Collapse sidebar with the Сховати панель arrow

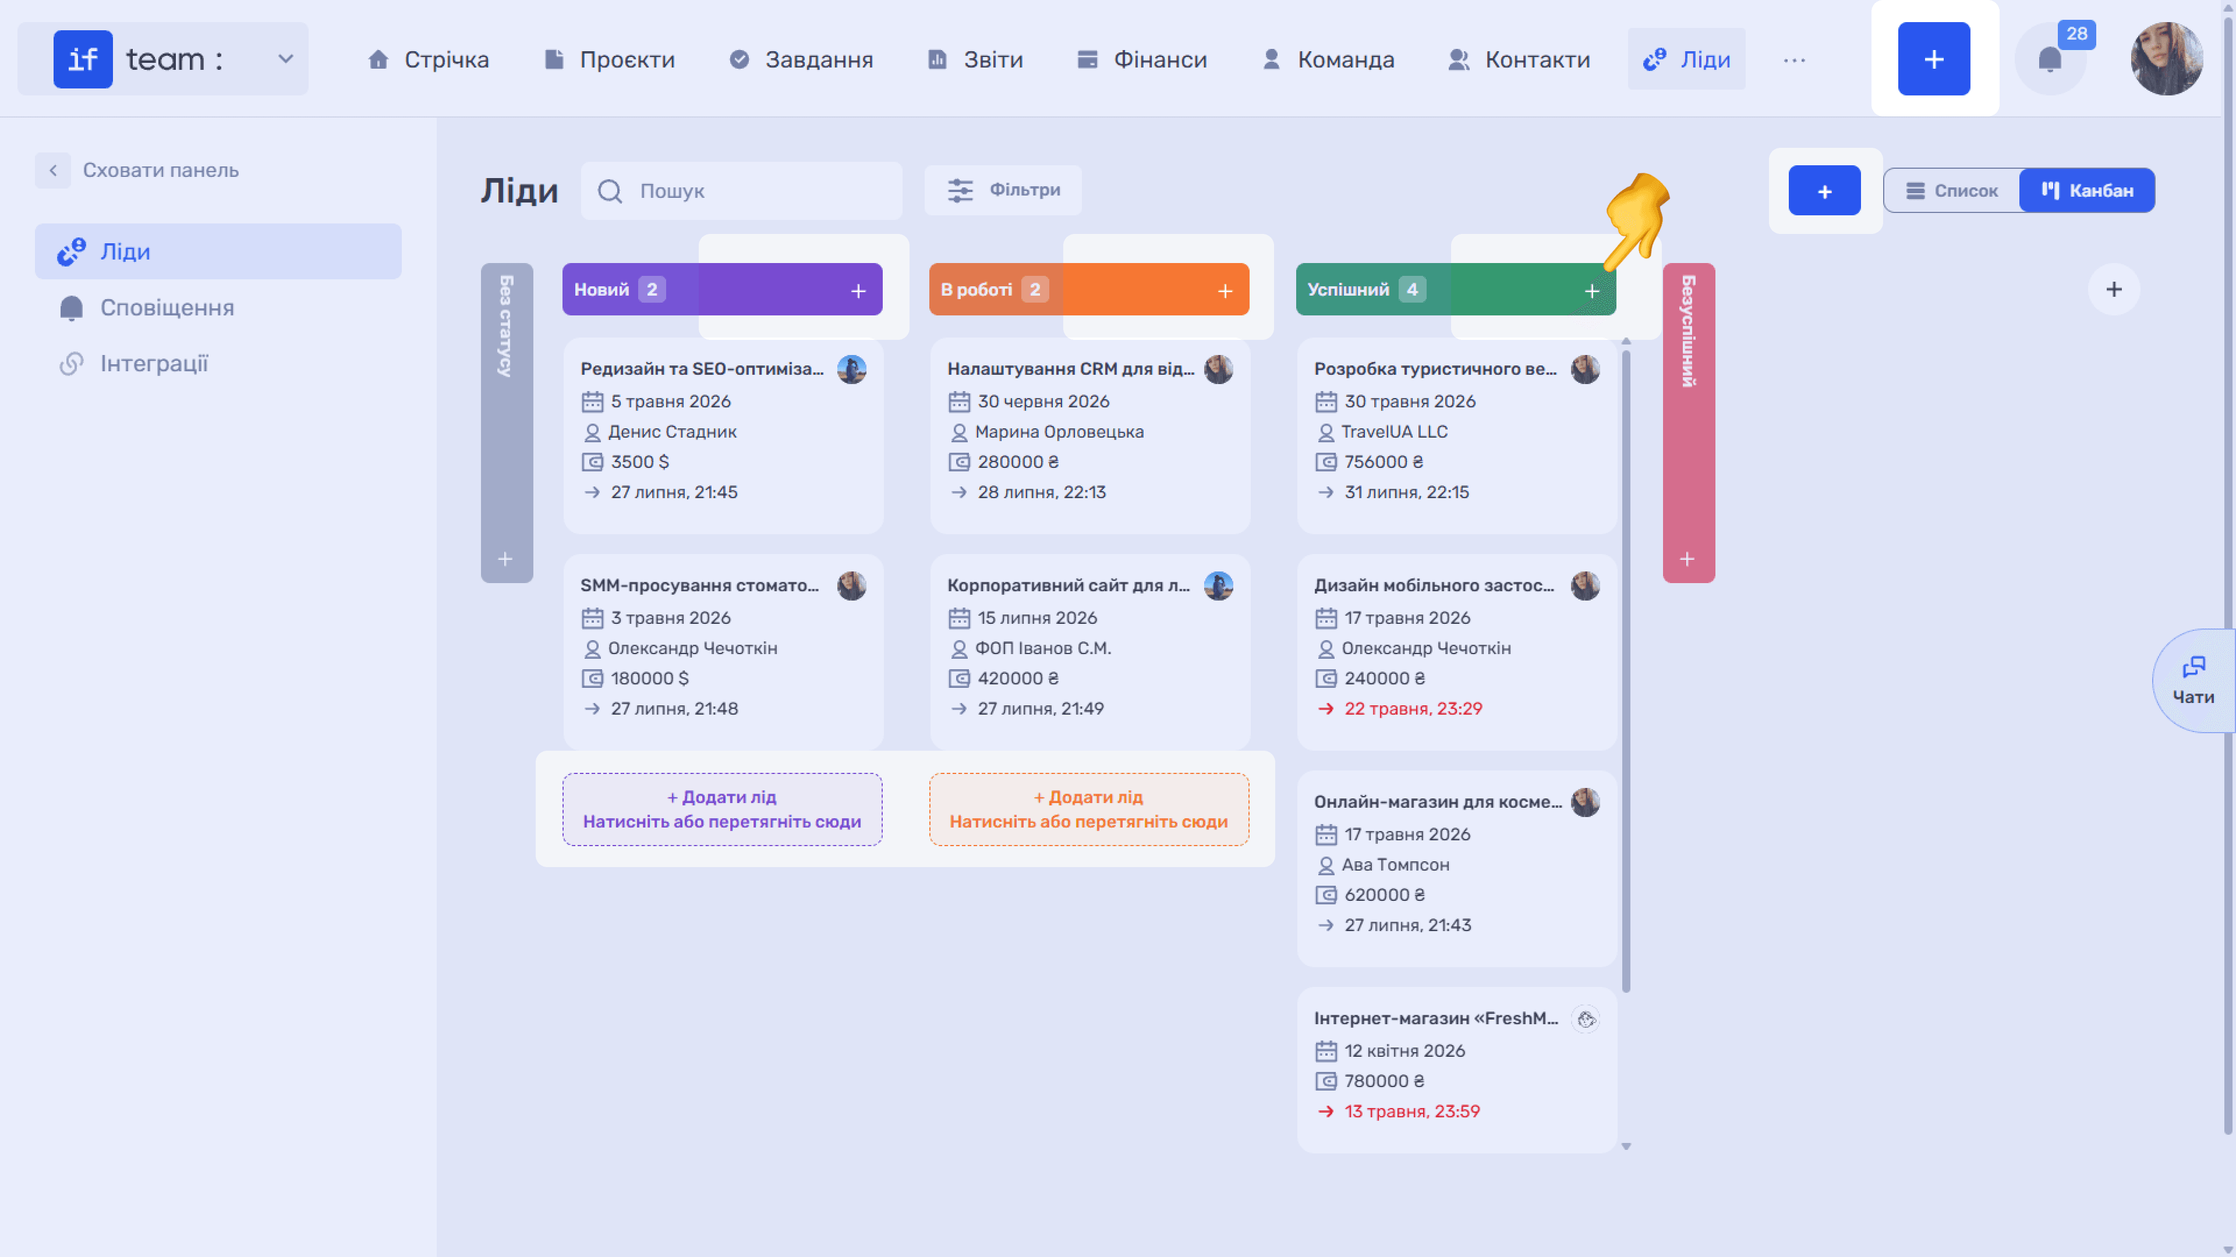point(53,170)
